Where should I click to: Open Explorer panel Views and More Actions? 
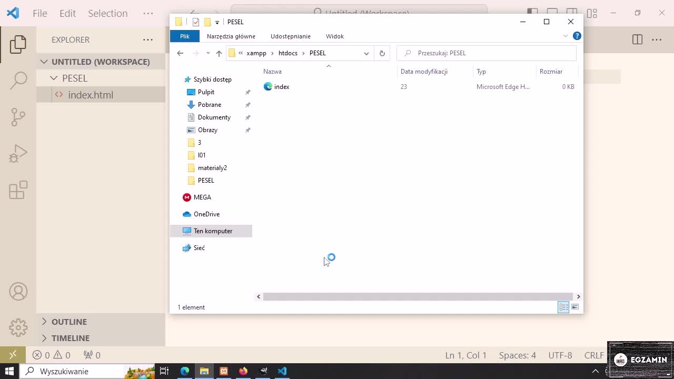[148, 39]
